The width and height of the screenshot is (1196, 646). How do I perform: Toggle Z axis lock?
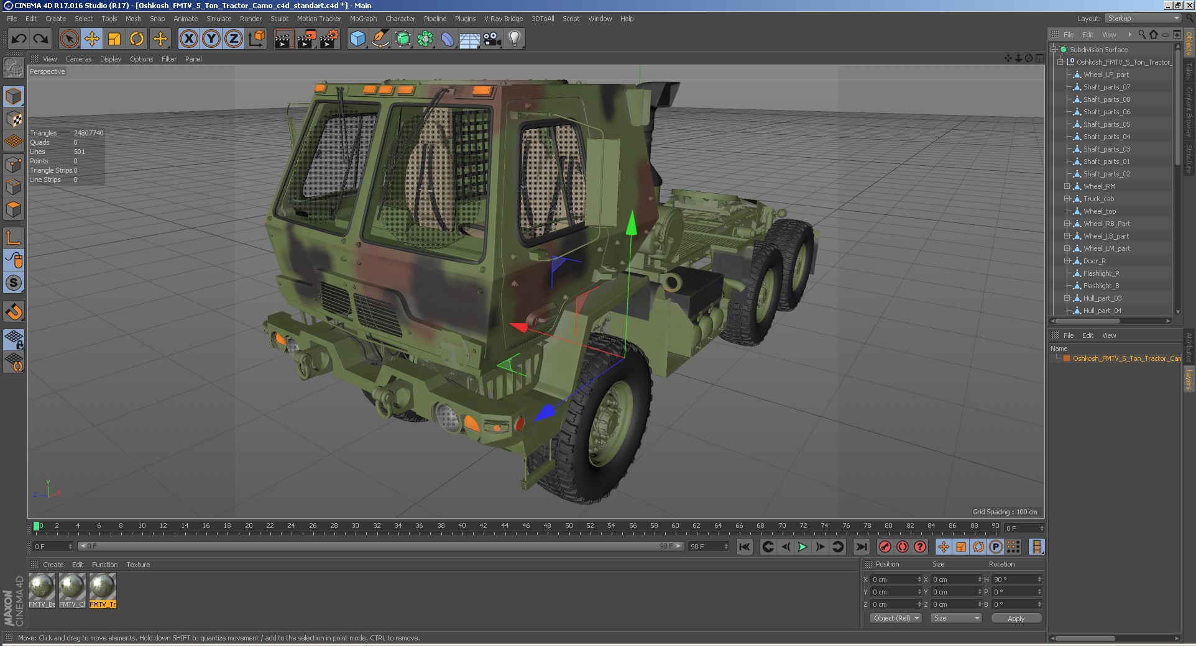click(x=234, y=39)
